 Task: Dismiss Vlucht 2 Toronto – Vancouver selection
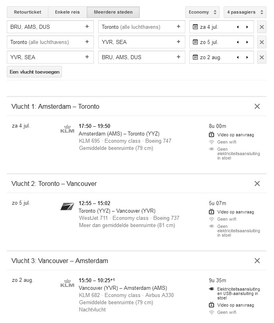257,184
